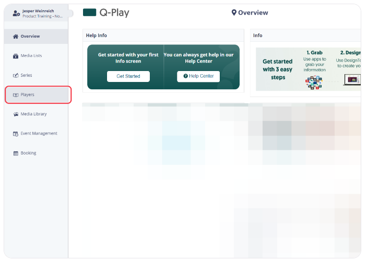The width and height of the screenshot is (367, 261).
Task: Click the Help Center button
Action: [x=198, y=76]
